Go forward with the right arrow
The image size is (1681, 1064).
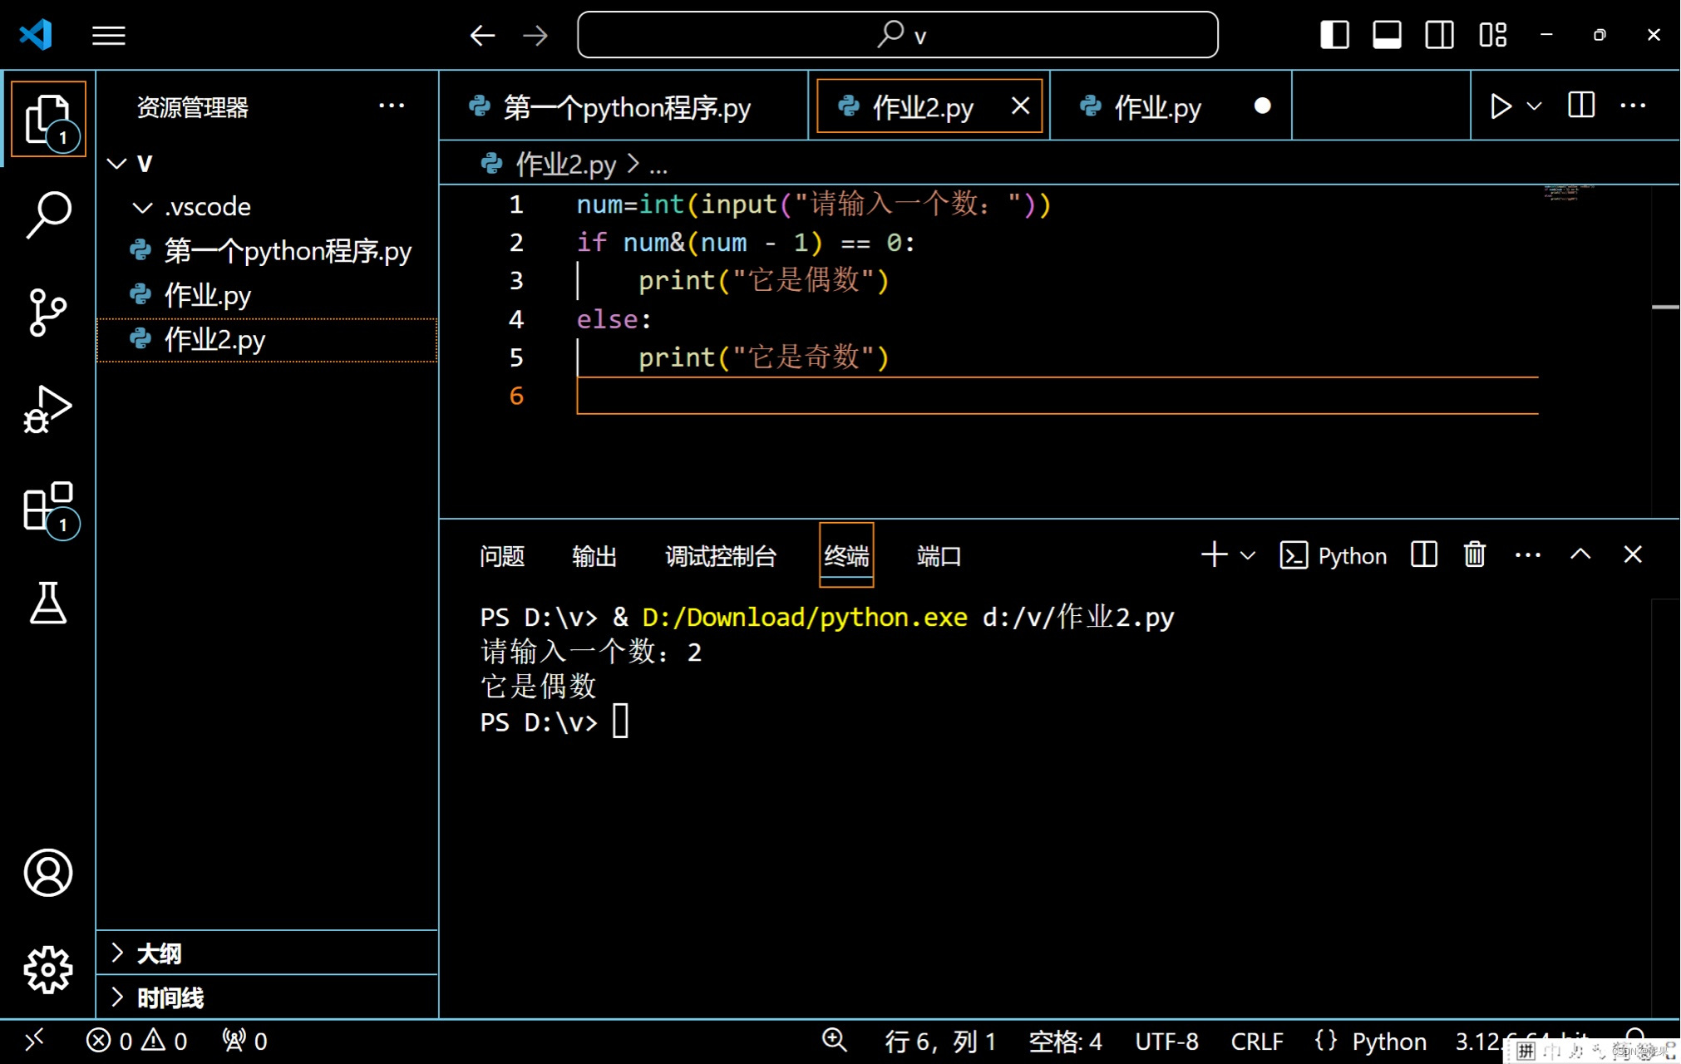(535, 35)
